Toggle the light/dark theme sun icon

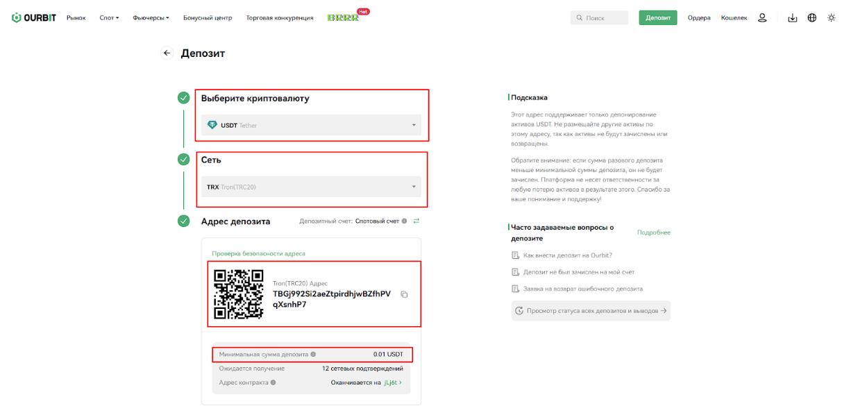(x=832, y=18)
